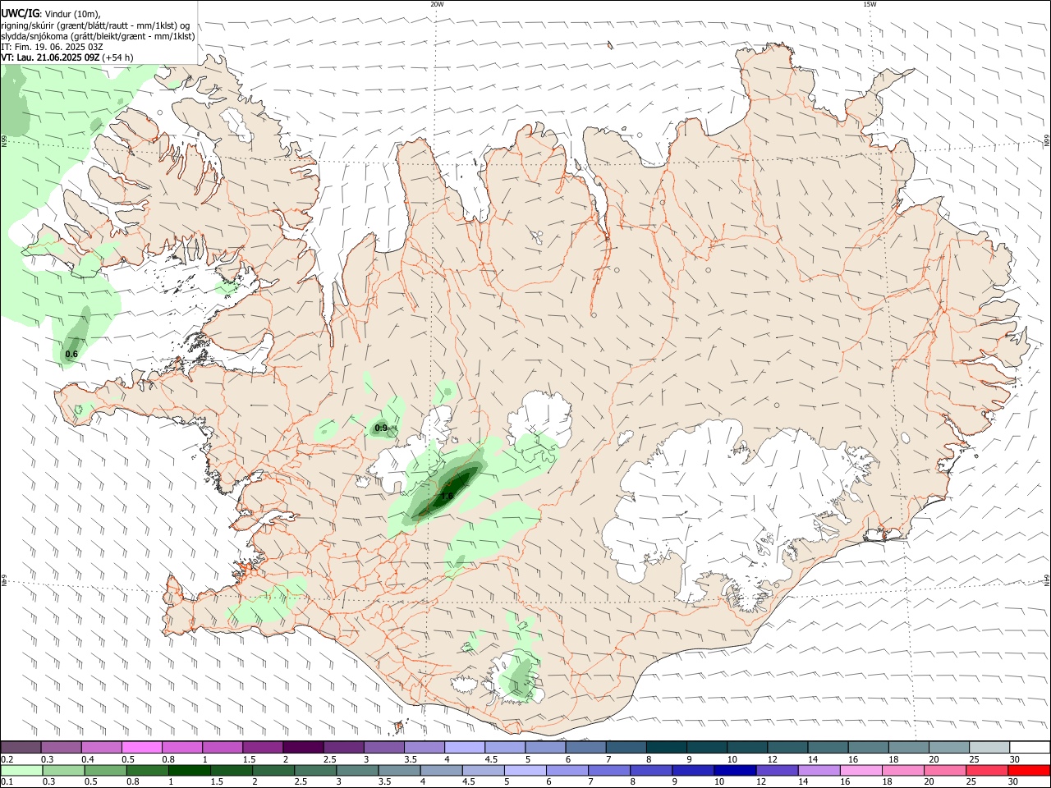Click the slate blue 6 swatch in upper legend
Viewport: 1051px width, 788px height.
click(x=585, y=748)
